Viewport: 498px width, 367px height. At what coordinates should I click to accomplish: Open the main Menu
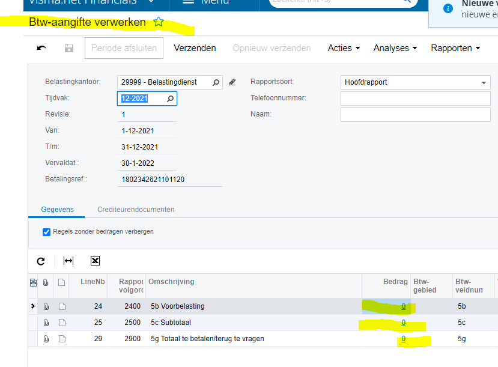pos(206,2)
